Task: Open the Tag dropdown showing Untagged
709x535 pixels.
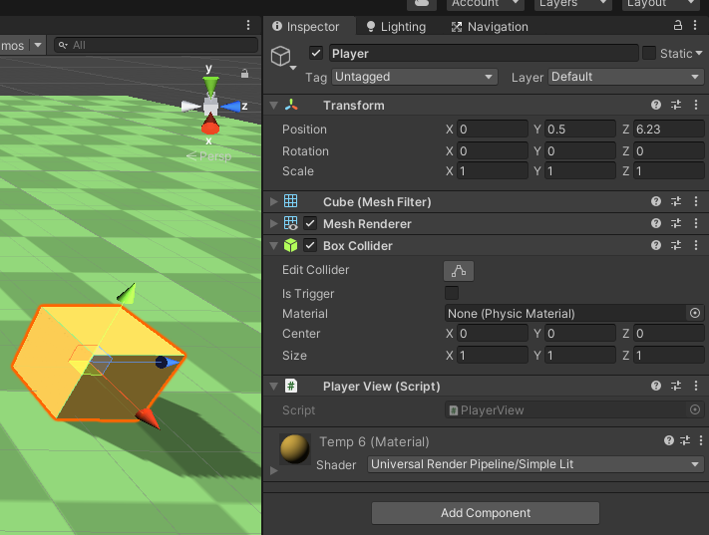Action: click(414, 77)
